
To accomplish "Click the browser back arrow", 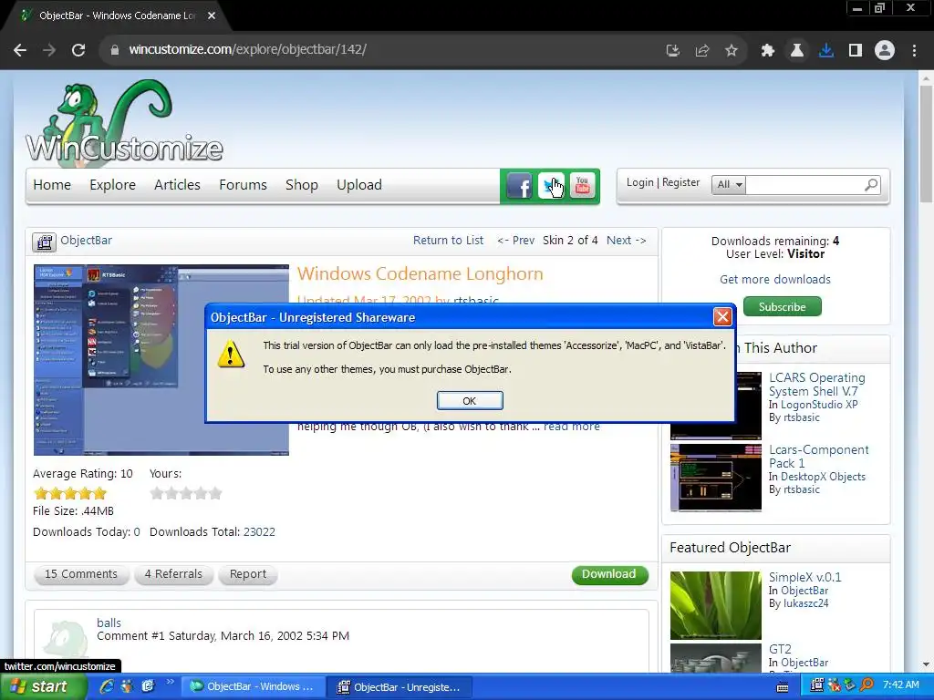I will [x=20, y=50].
